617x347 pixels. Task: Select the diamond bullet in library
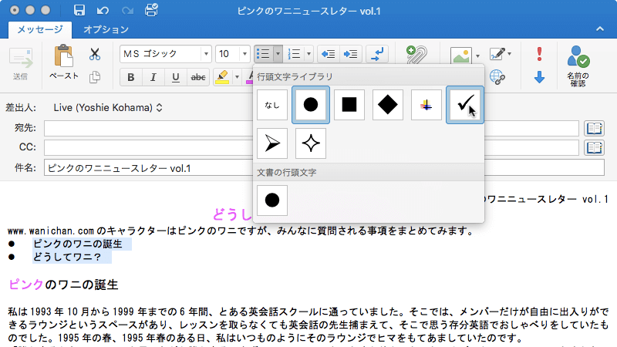388,105
